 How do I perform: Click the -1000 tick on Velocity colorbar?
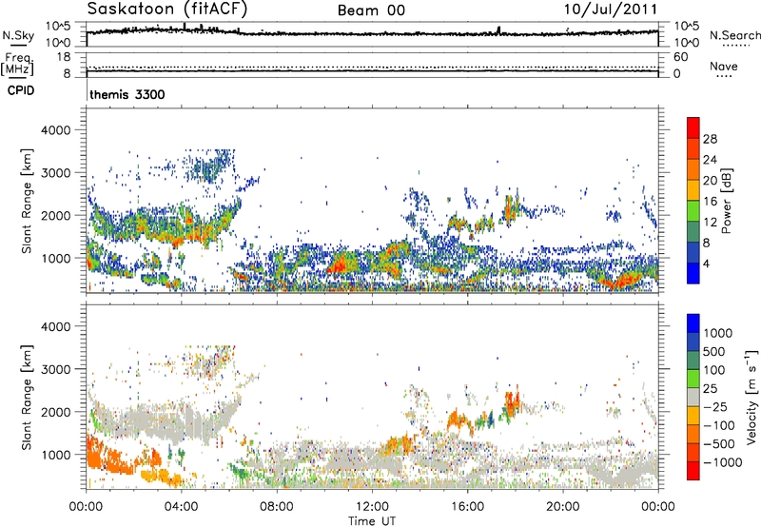723,462
